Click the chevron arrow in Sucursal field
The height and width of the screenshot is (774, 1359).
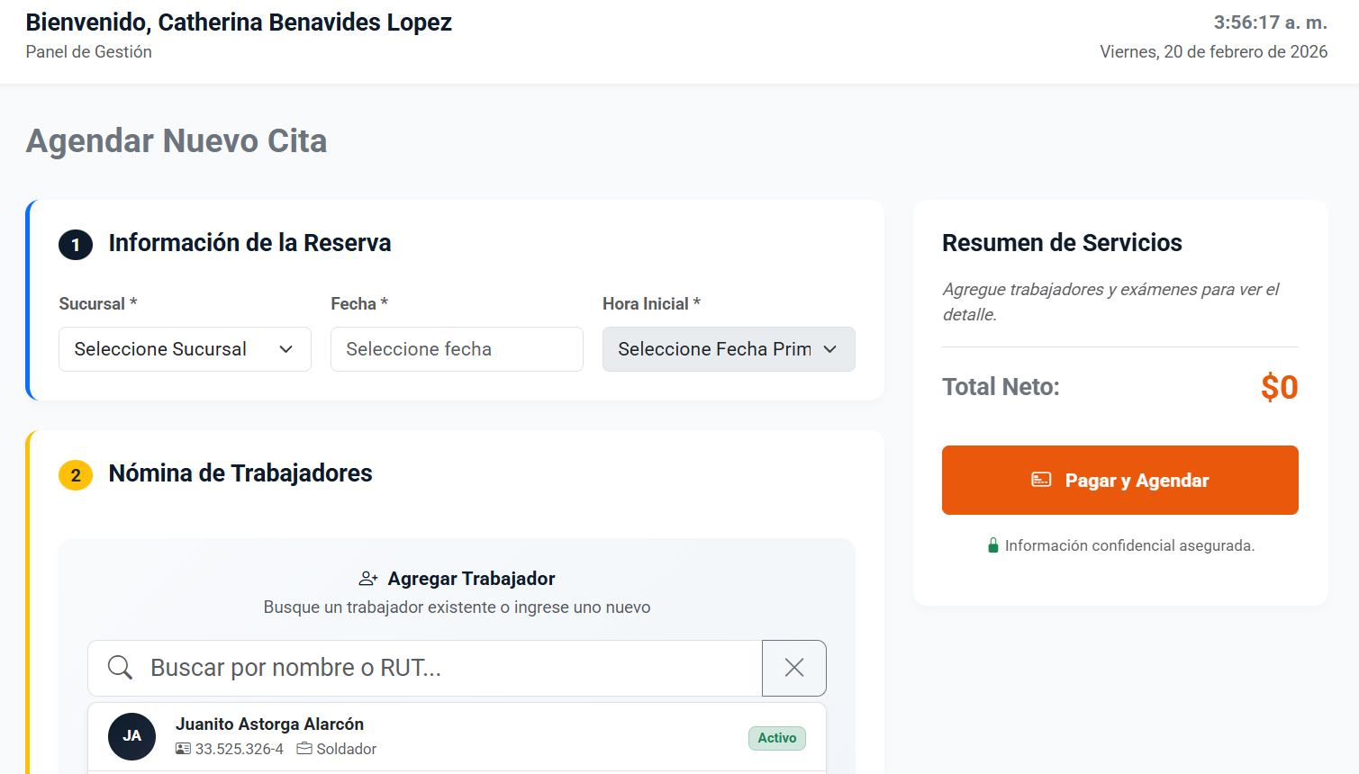[x=286, y=349]
